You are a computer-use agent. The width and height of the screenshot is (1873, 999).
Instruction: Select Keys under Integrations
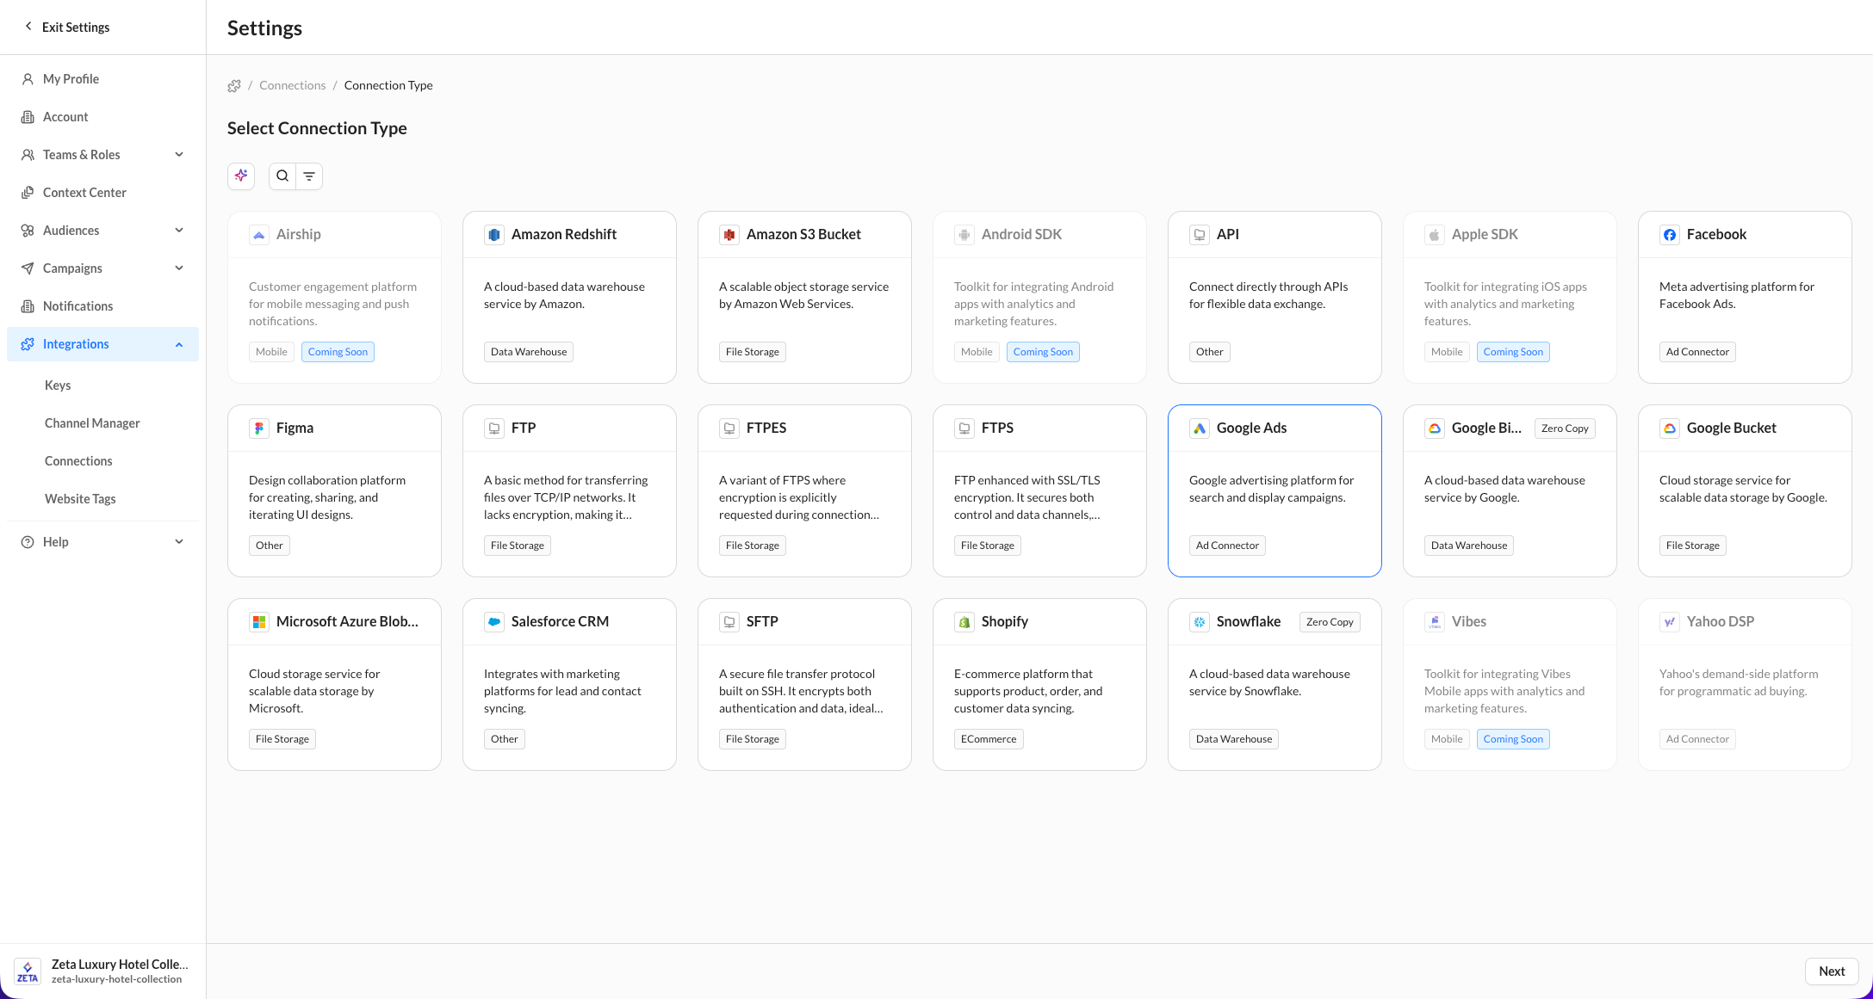pyautogui.click(x=102, y=385)
